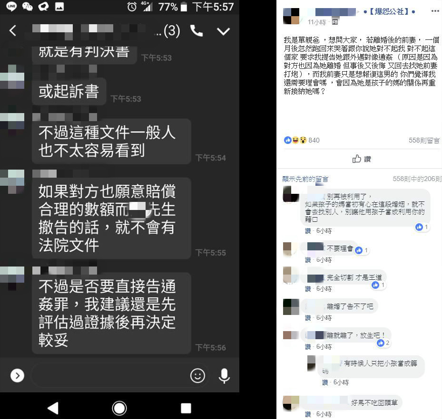Like the post with thumbs-up 讚 button

362,159
